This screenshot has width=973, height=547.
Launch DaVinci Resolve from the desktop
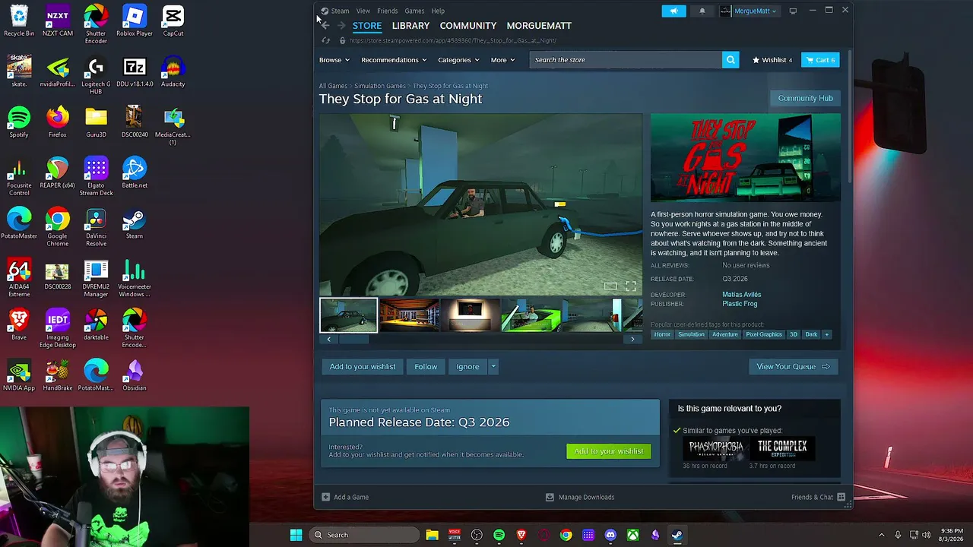[96, 227]
